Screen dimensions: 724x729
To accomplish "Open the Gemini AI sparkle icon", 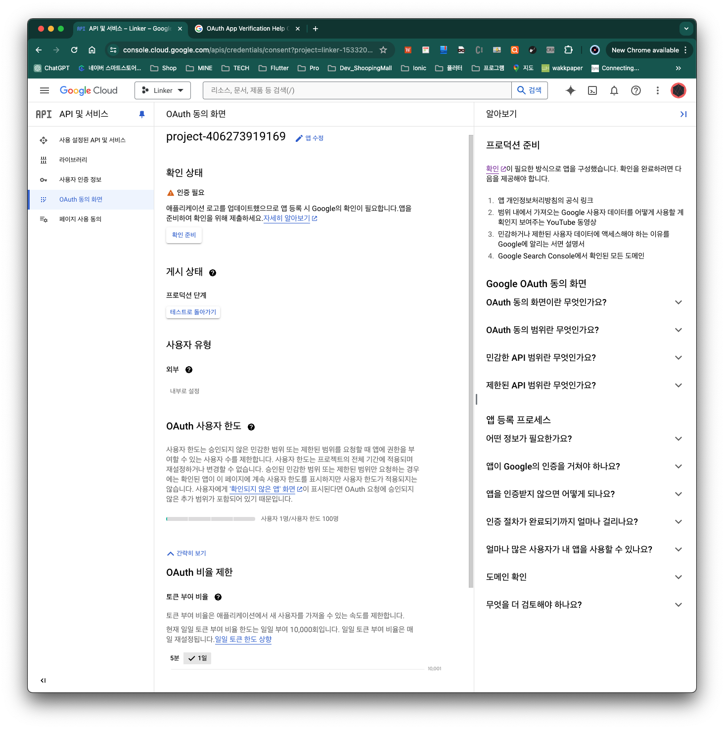I will coord(570,90).
